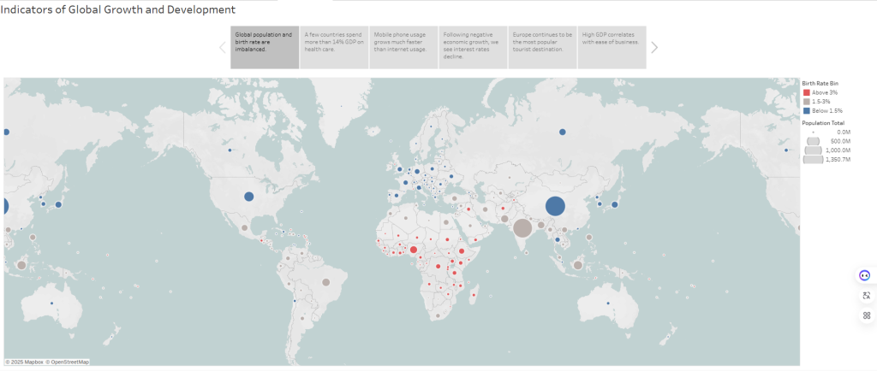Go to next story point with right arrow
This screenshot has height=371, width=877.
click(x=654, y=48)
